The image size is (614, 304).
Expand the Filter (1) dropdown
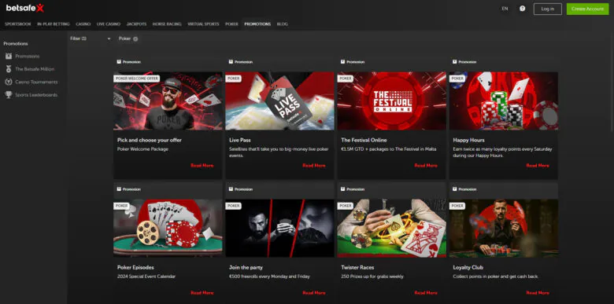point(91,38)
